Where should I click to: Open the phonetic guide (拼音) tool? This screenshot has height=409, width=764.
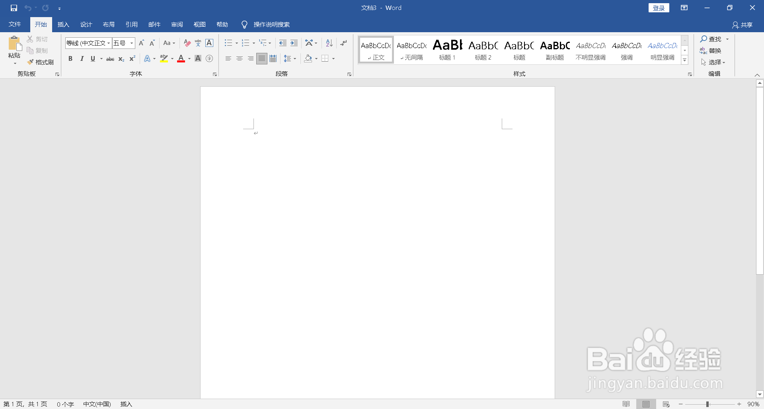pyautogui.click(x=198, y=43)
